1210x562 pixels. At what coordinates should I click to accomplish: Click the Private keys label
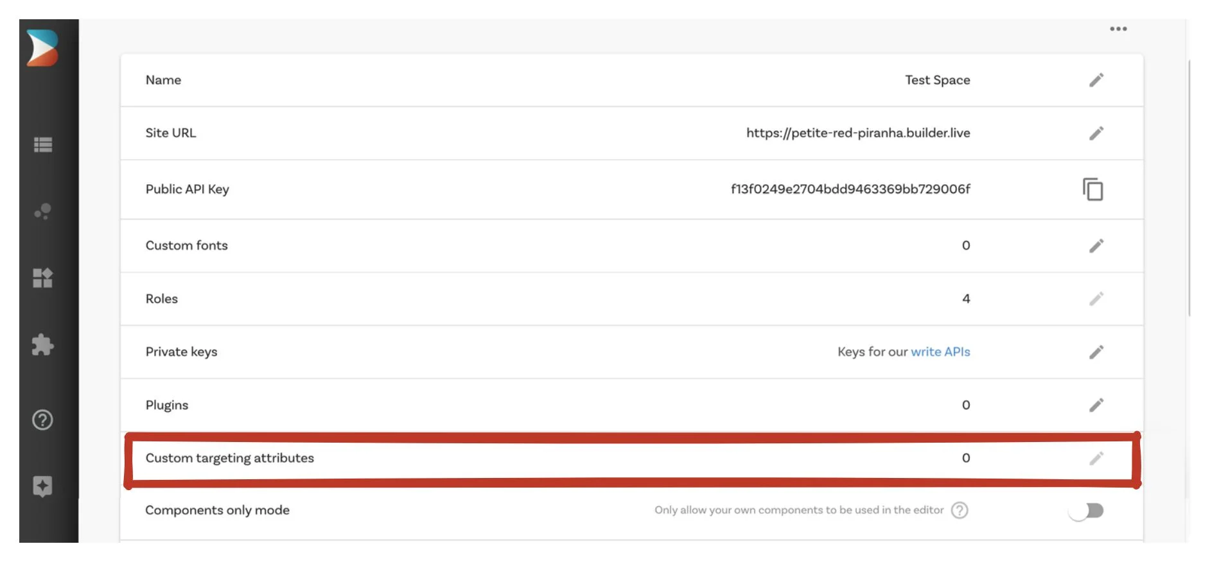(x=181, y=352)
